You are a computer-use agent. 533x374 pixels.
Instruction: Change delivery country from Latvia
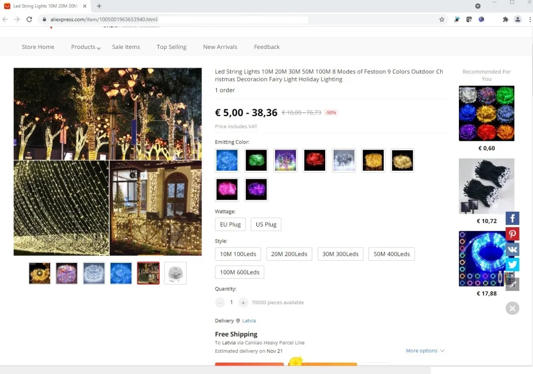[249, 320]
